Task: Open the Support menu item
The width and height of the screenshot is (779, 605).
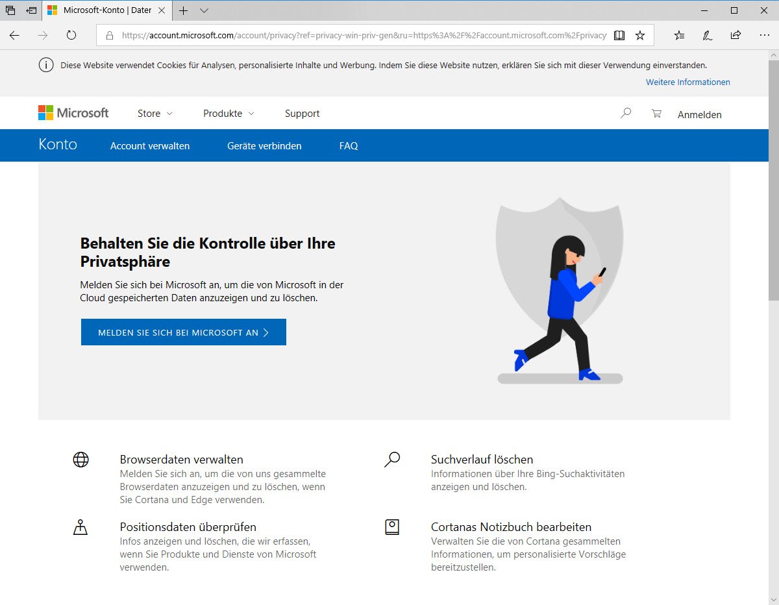Action: (x=302, y=114)
